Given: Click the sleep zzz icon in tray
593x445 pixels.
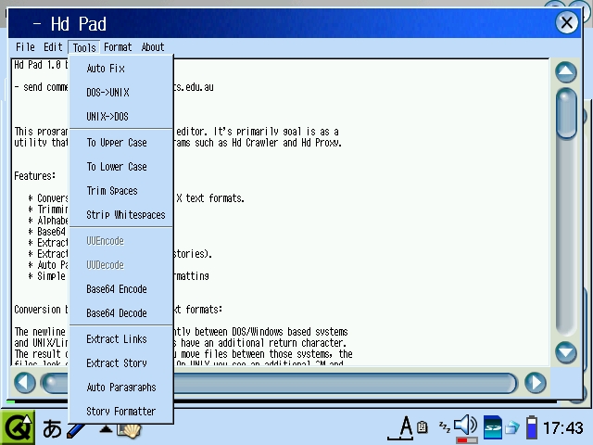Looking at the screenshot, I should (x=444, y=426).
